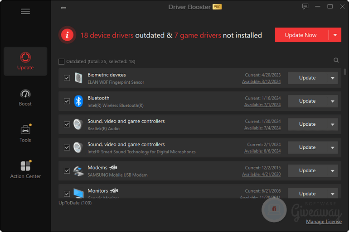Select 'SAMSUNG Mobile USB Modem' text
This screenshot has width=349, height=232.
pos(117,175)
